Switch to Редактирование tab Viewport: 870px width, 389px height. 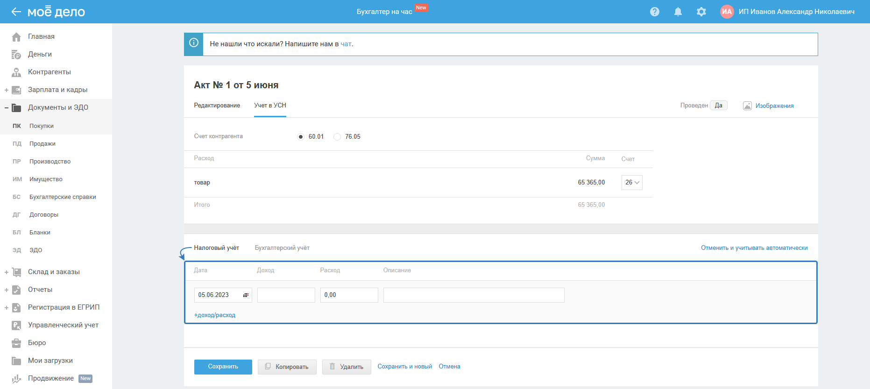[217, 106]
